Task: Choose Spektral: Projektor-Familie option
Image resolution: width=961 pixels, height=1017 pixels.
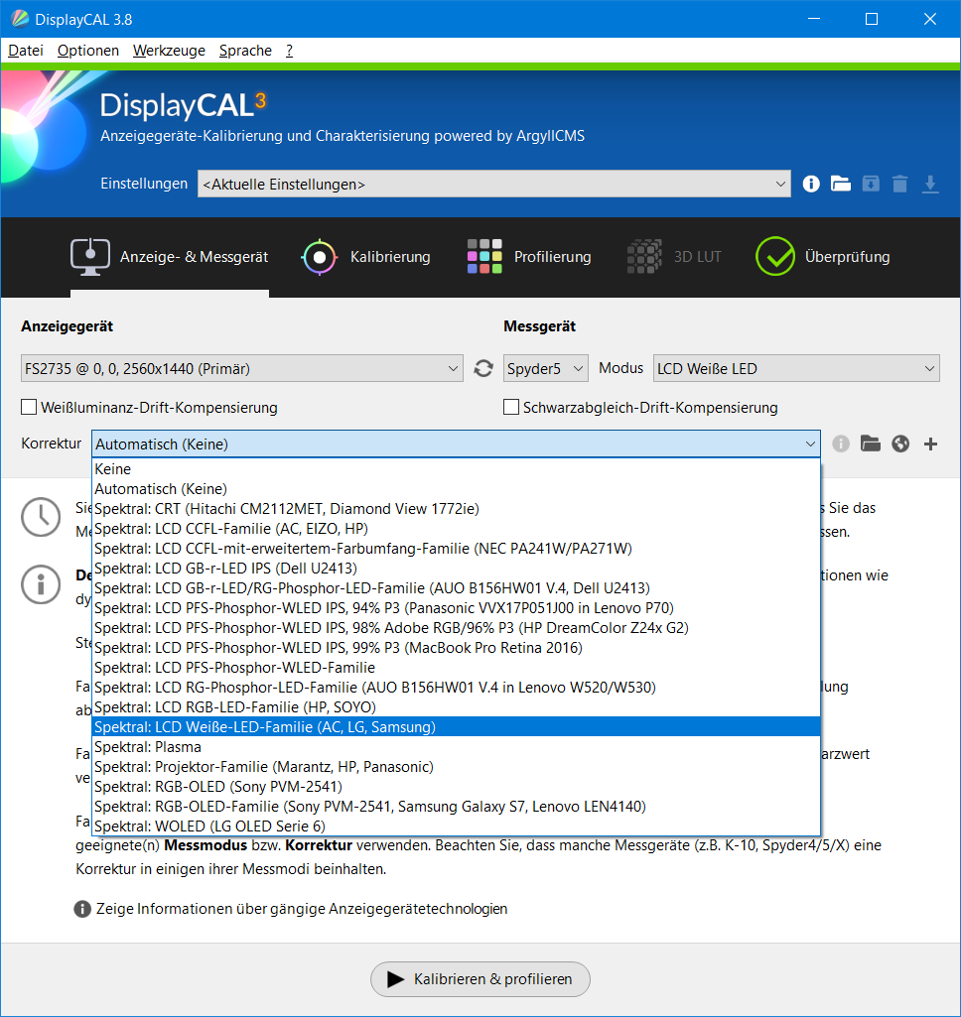Action: (456, 767)
